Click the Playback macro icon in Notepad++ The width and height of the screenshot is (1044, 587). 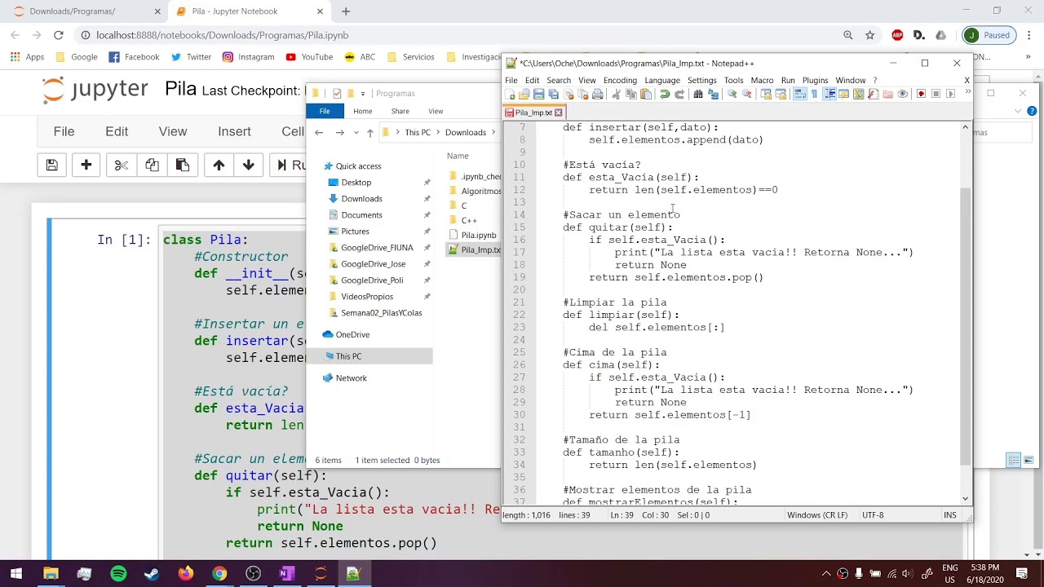950,94
